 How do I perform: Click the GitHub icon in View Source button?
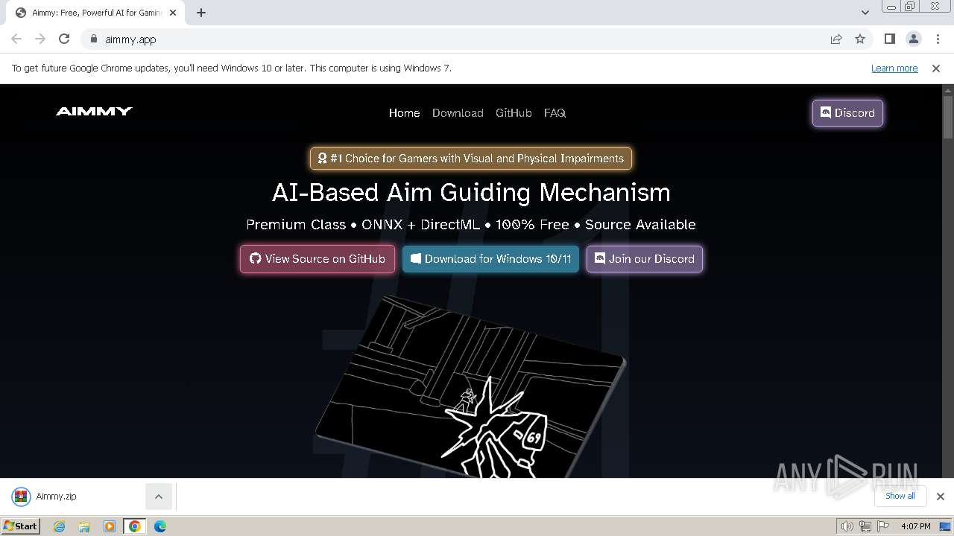tap(256, 259)
